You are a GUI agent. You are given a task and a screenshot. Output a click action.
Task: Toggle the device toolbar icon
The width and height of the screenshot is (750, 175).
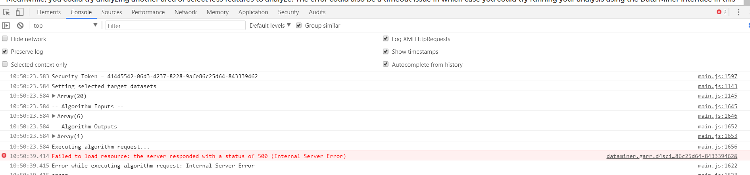tap(19, 12)
